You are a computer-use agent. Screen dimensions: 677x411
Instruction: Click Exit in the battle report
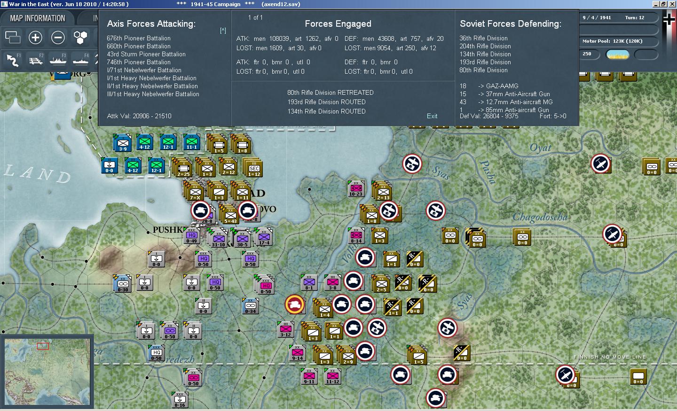pos(432,116)
